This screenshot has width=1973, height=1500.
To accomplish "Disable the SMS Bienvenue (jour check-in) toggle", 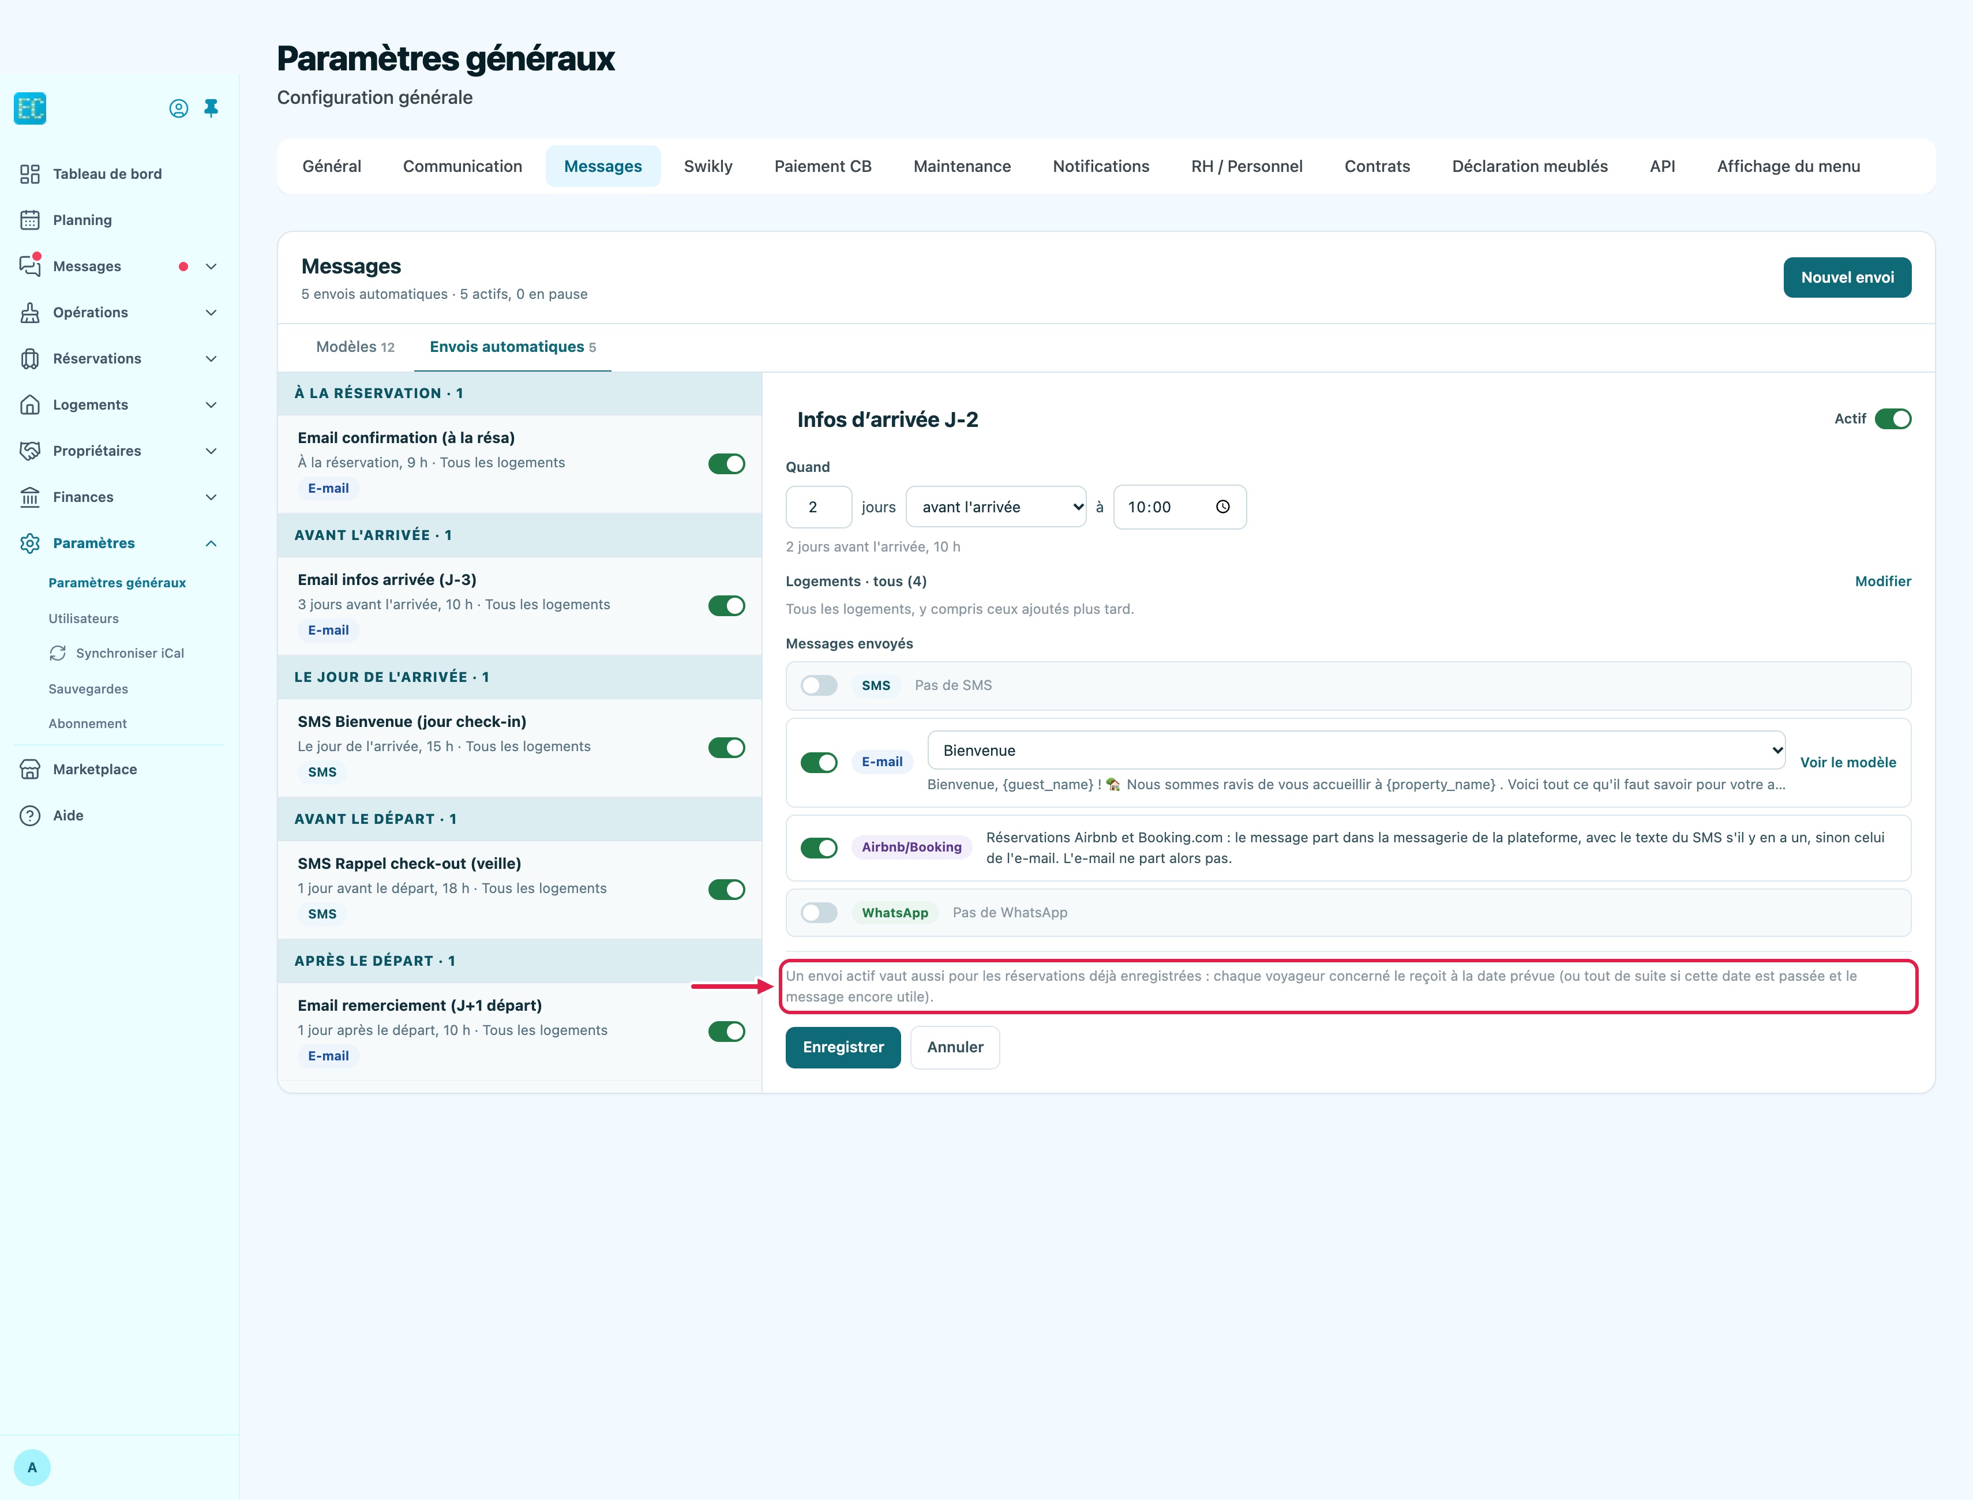I will tap(727, 747).
